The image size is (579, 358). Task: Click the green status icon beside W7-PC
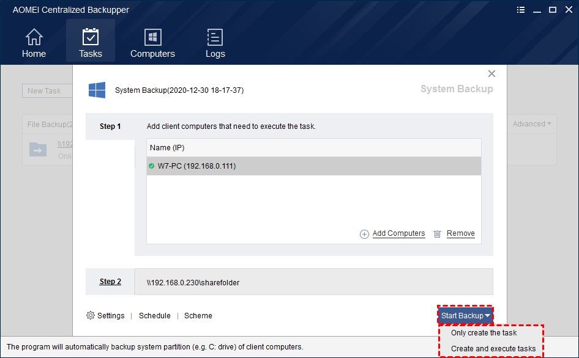click(x=151, y=166)
